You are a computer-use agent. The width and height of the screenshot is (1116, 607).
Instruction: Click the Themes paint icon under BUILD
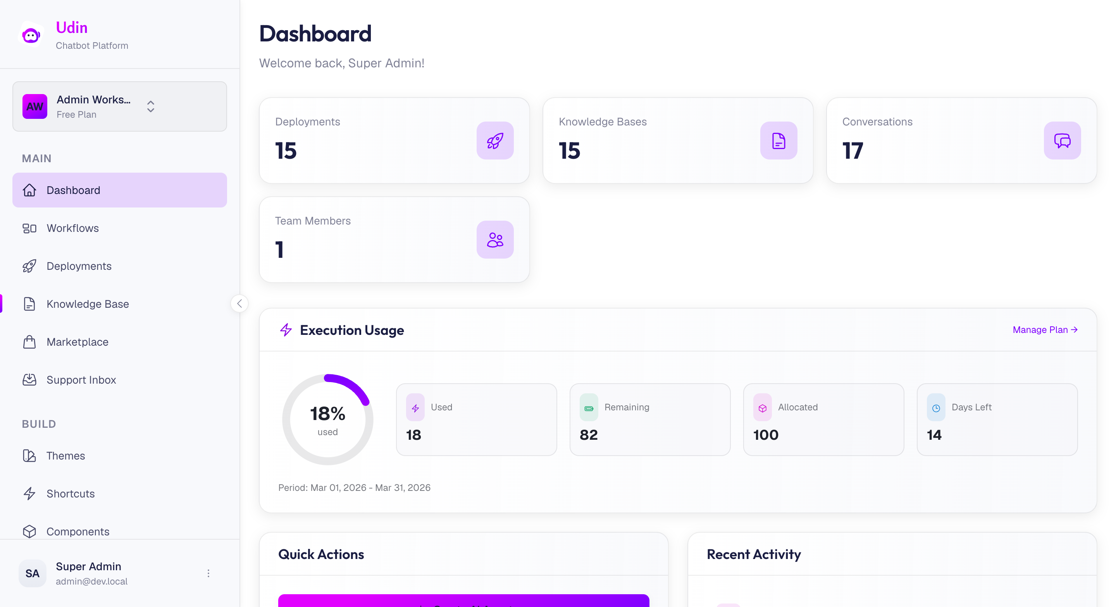pos(29,456)
